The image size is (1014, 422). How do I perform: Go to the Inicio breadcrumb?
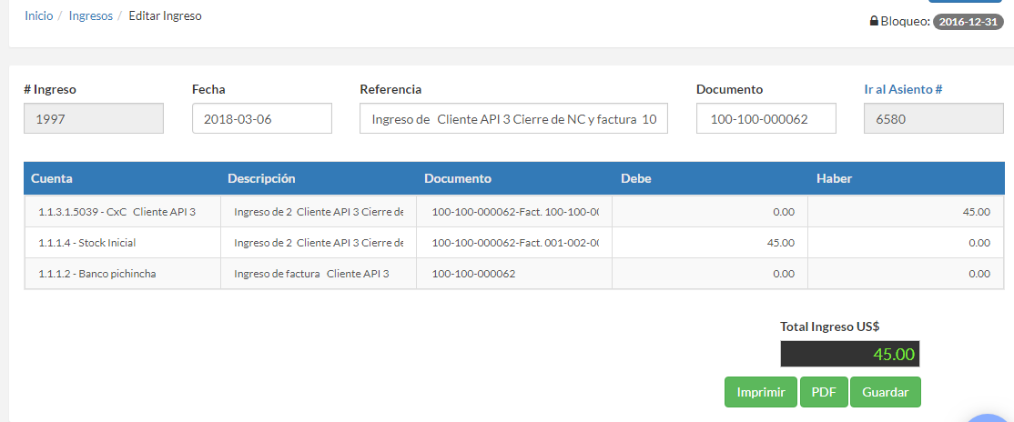click(38, 16)
